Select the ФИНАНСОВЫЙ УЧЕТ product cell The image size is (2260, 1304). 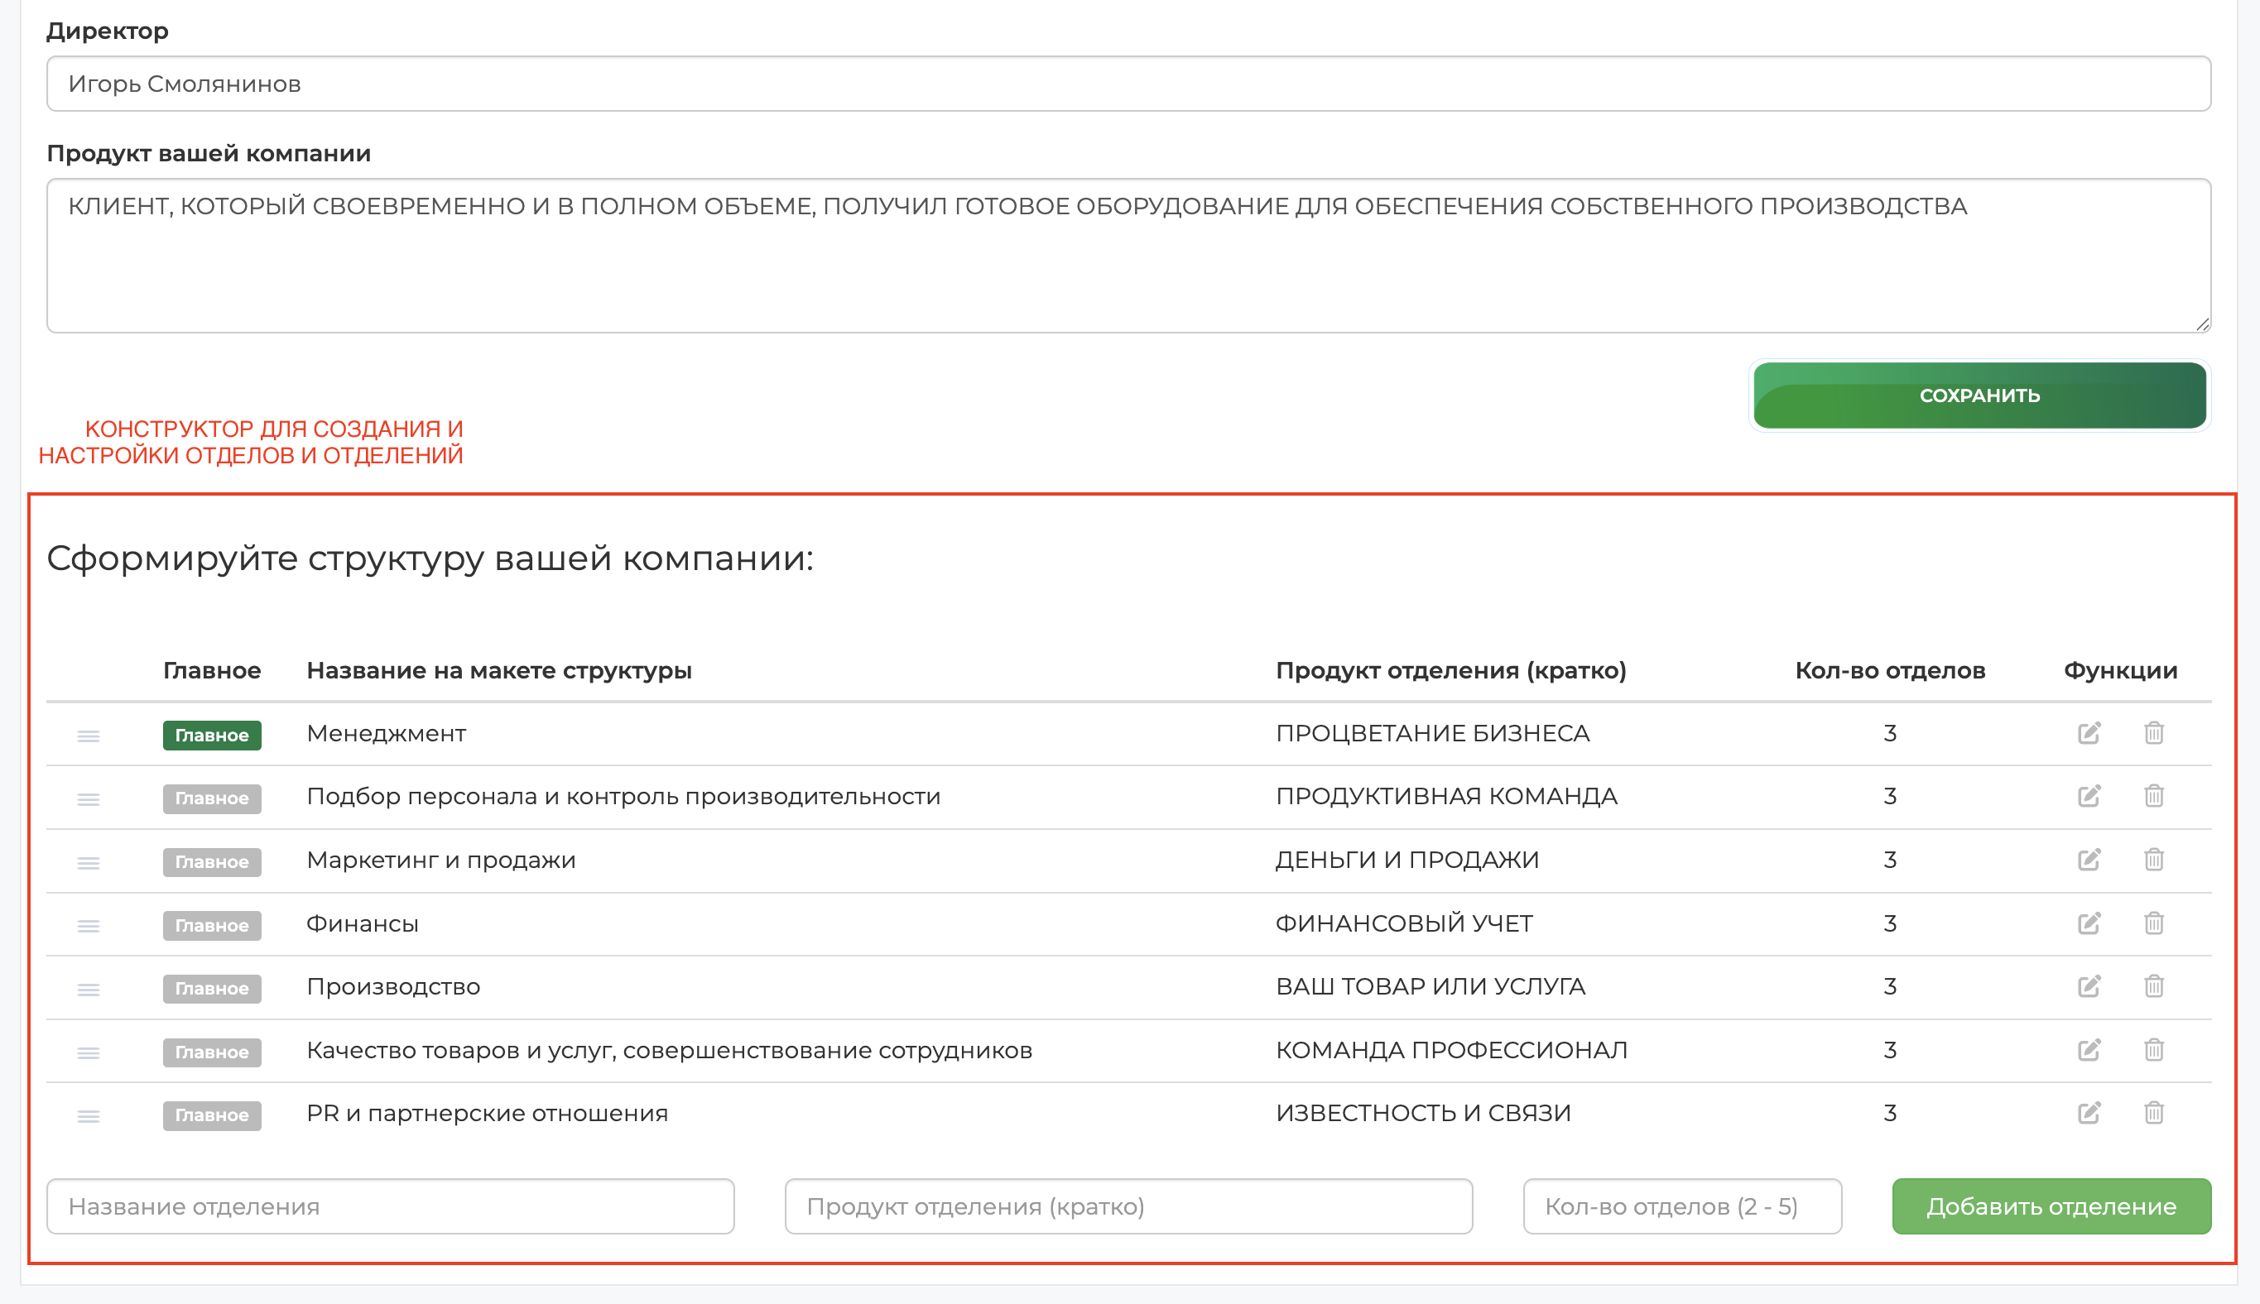click(1404, 923)
